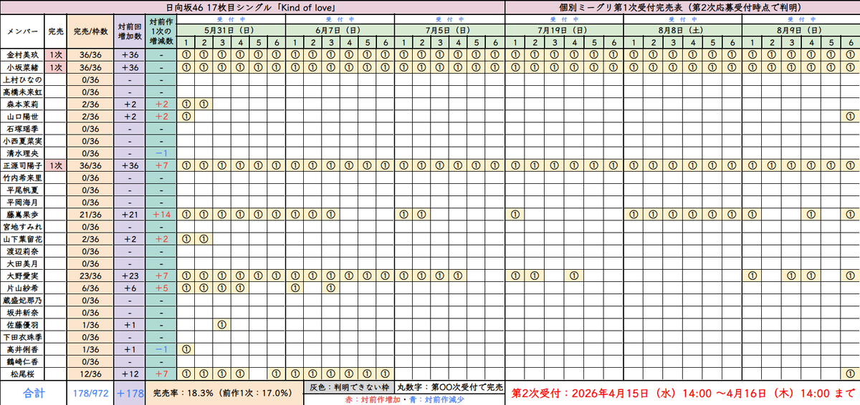Click the 7月5日（日） date header
The width and height of the screenshot is (860, 405).
(449, 31)
